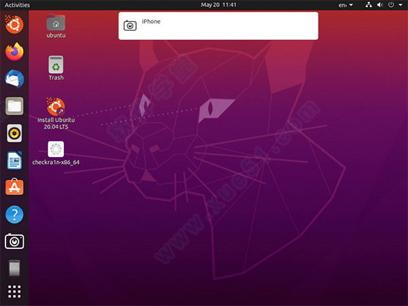Select the checkra1n-x86_64 file on desktop

point(56,153)
